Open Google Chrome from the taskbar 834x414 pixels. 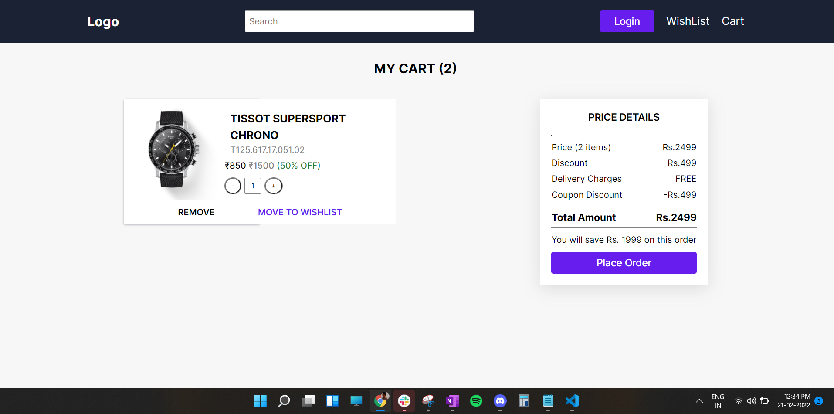[380, 401]
